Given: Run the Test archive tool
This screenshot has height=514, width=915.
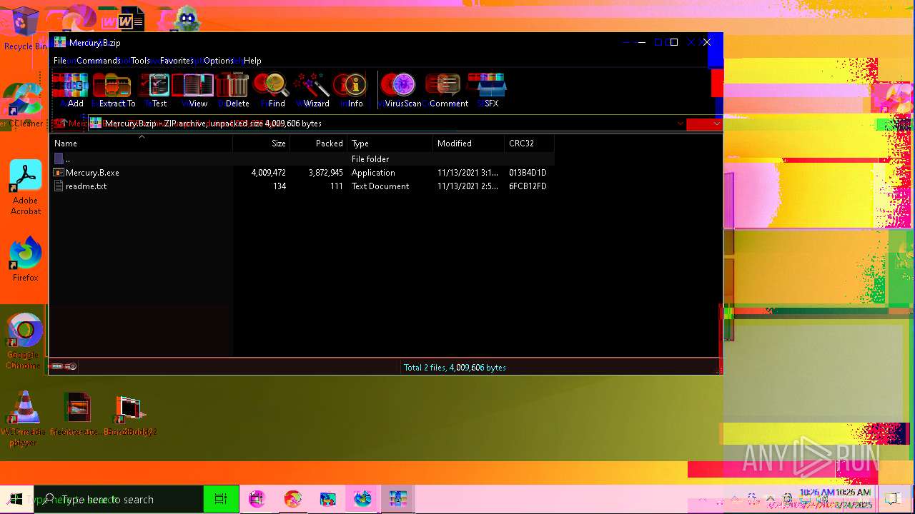Looking at the screenshot, I should (x=158, y=91).
